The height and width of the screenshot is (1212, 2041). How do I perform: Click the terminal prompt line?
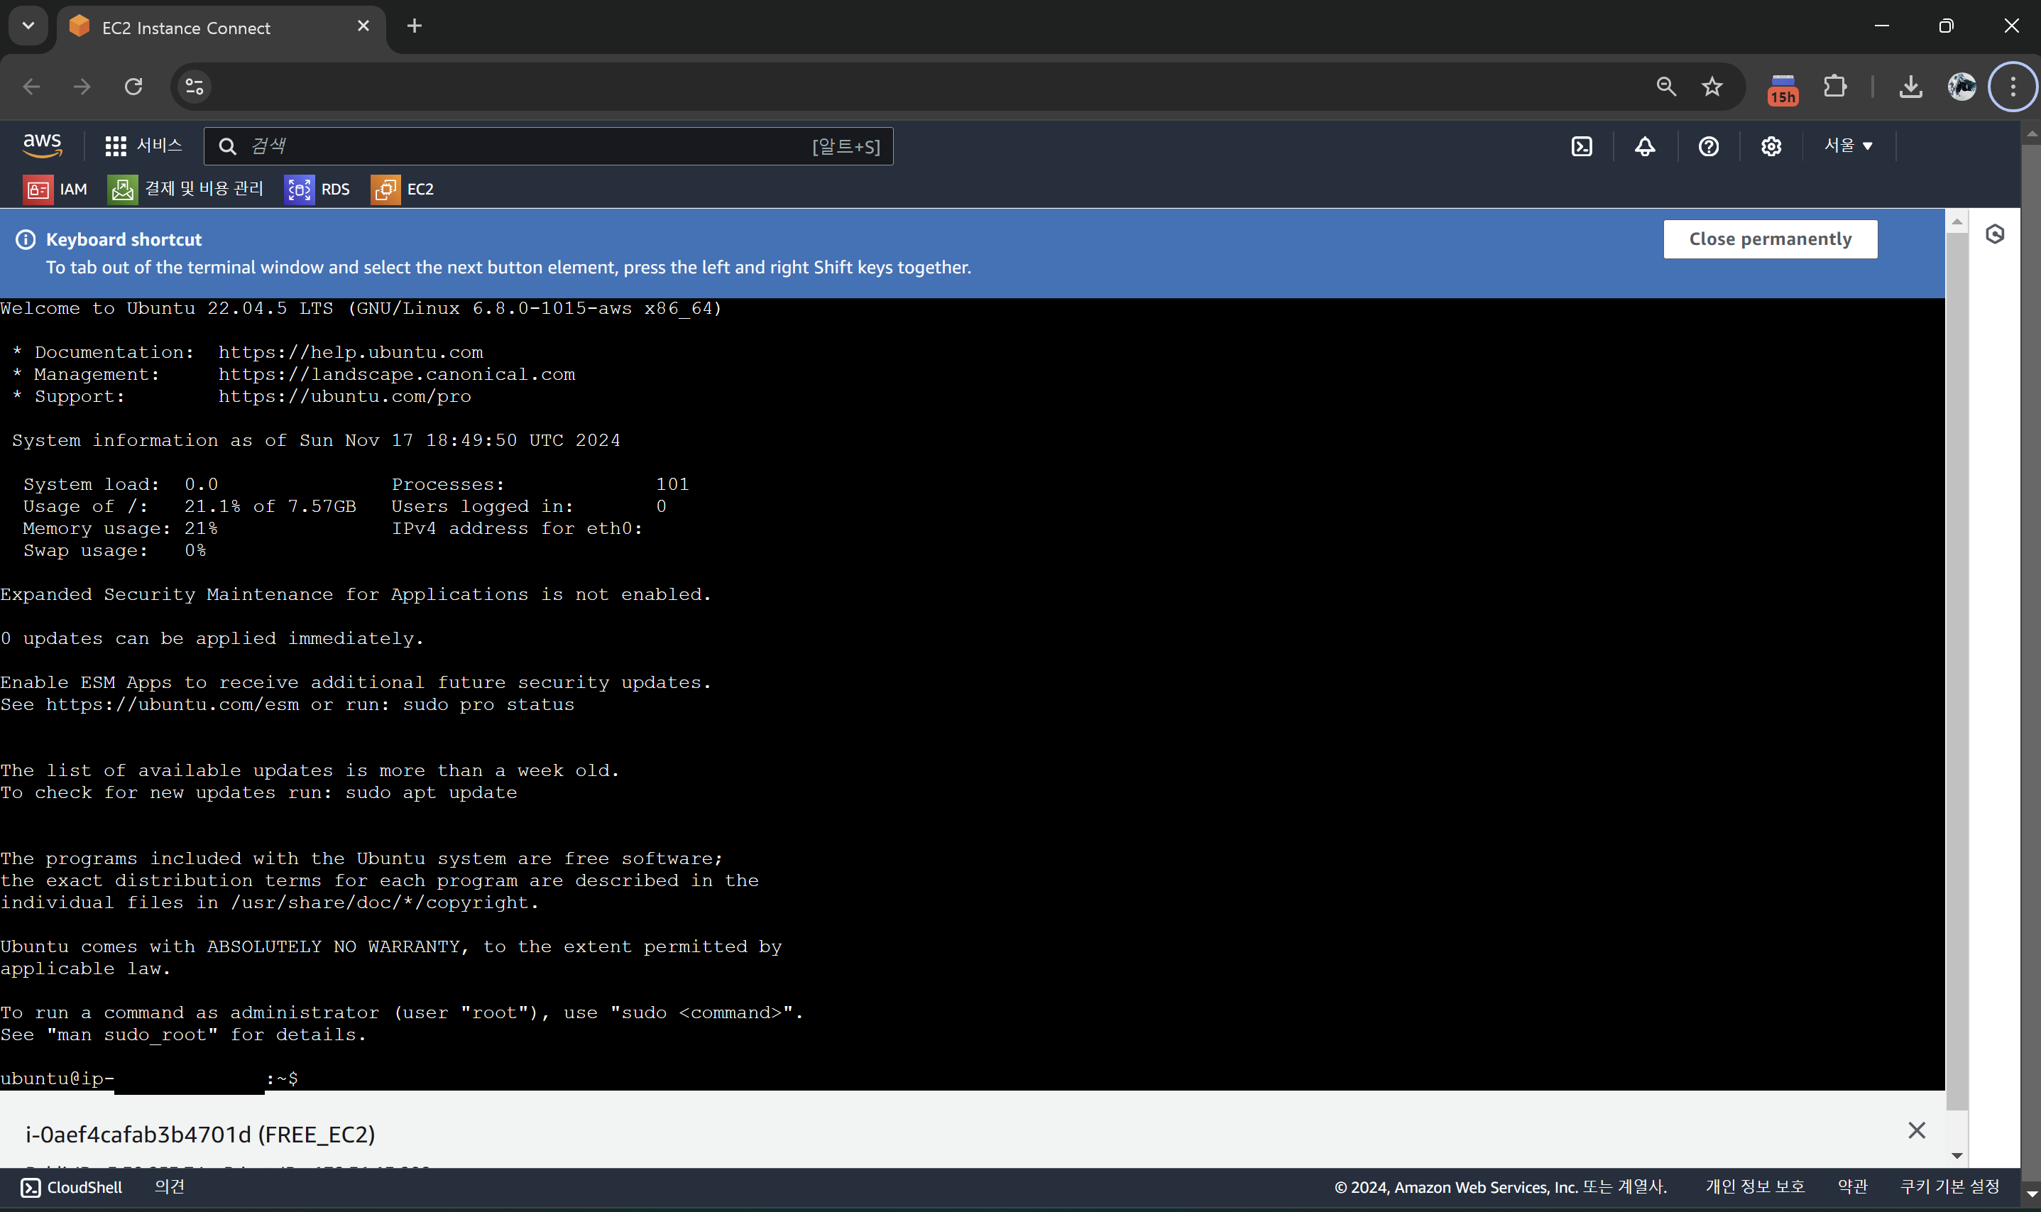[149, 1078]
